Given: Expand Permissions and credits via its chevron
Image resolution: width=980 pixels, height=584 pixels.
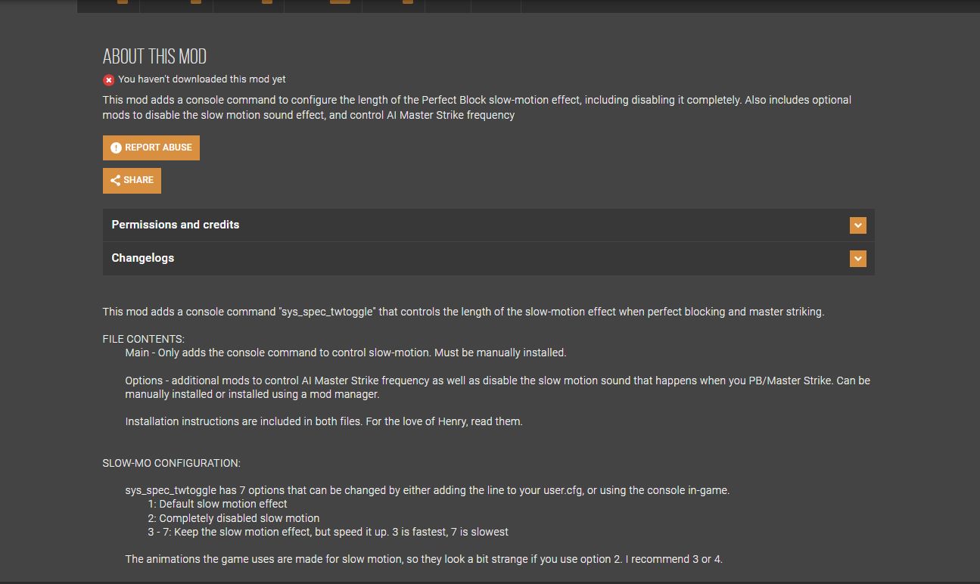Looking at the screenshot, I should pyautogui.click(x=857, y=225).
